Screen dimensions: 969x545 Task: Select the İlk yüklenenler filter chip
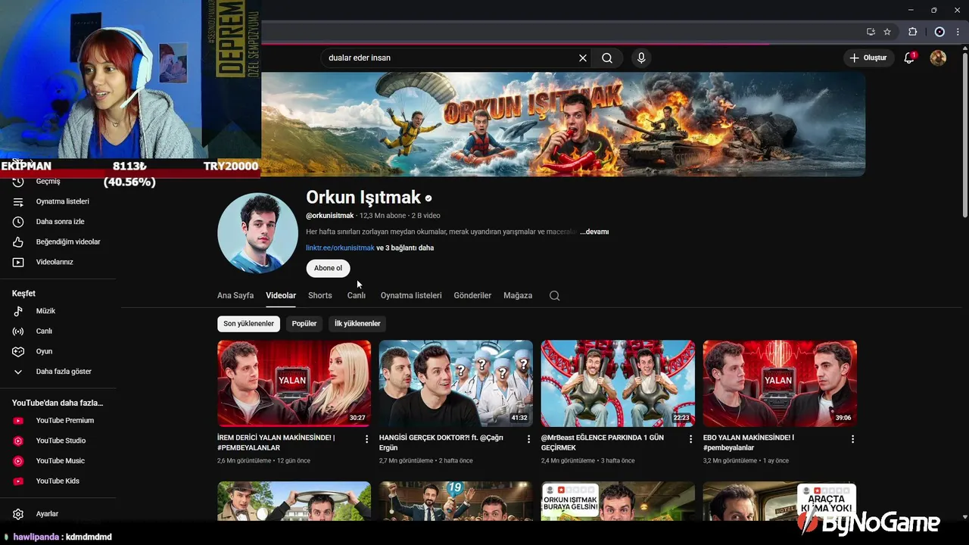357,323
